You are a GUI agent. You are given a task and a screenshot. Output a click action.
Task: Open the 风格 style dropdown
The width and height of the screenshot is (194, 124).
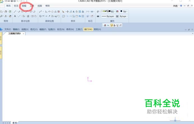pos(176,6)
